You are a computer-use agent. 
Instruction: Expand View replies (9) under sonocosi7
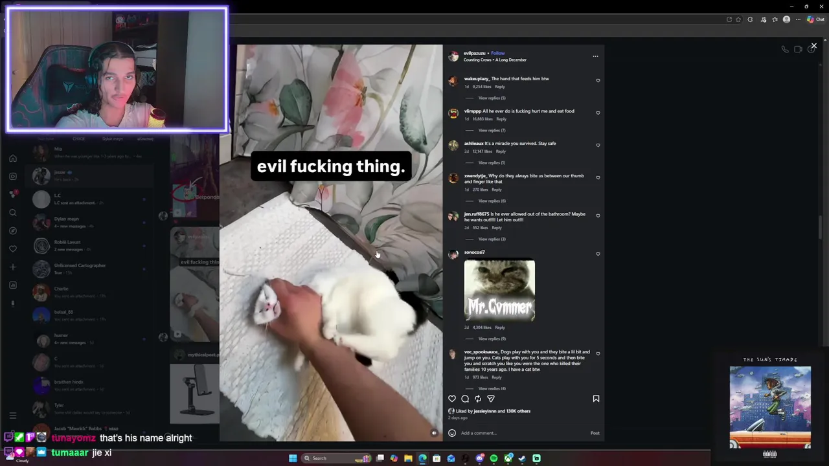pos(492,338)
